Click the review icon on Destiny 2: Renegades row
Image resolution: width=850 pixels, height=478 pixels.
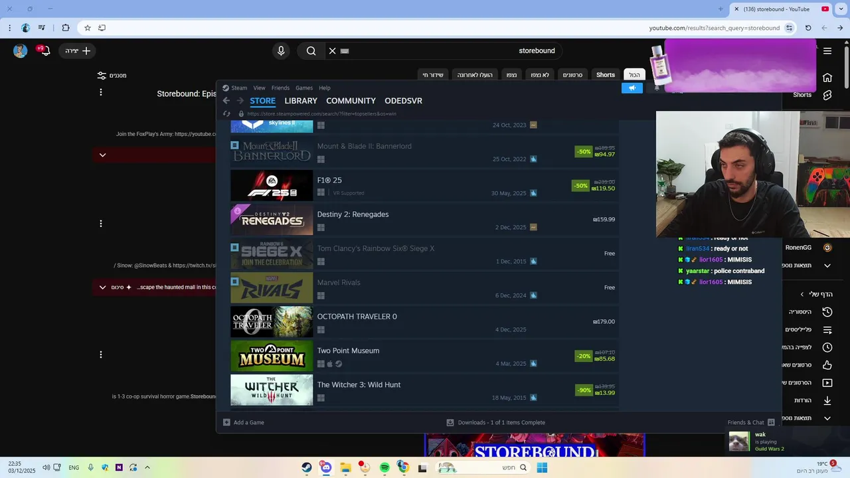pos(533,227)
